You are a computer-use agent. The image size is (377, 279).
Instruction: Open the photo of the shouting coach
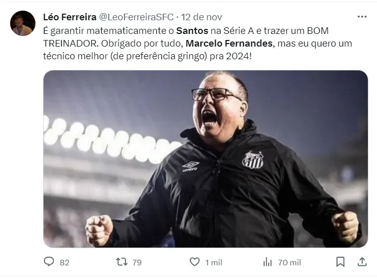[205, 158]
